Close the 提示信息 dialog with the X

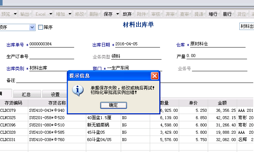[155, 76]
